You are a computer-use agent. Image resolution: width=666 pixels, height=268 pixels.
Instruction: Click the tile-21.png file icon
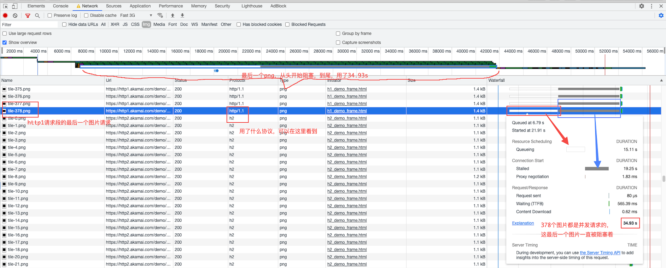4,264
